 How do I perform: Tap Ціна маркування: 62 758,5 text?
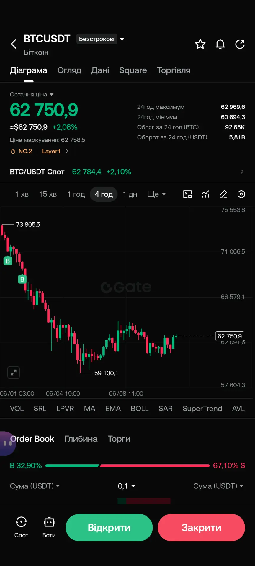(x=48, y=140)
